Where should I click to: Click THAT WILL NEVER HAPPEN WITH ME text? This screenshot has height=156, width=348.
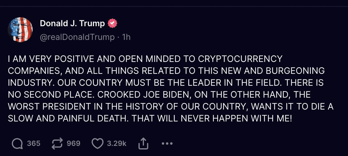pyautogui.click(x=212, y=118)
